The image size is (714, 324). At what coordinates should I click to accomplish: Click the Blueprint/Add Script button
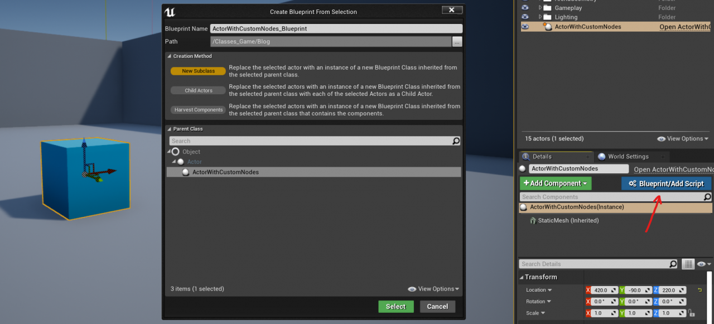(x=666, y=183)
